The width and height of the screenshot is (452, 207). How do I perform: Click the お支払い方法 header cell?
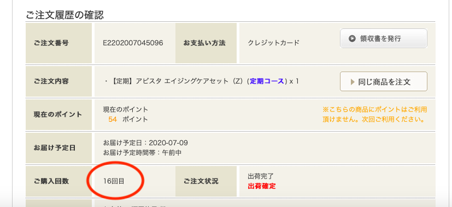pos(206,43)
